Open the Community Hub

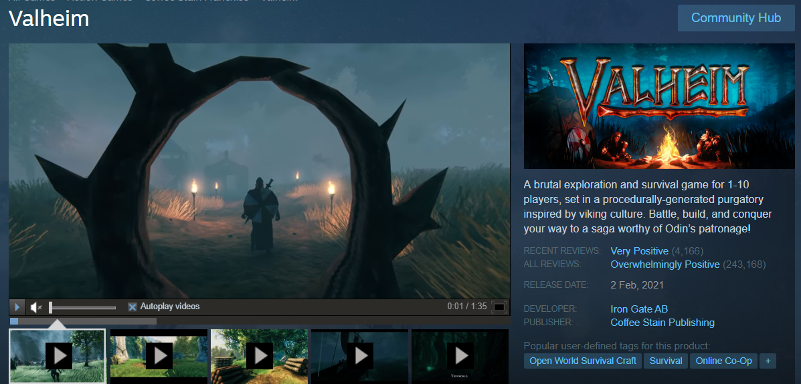(x=735, y=18)
